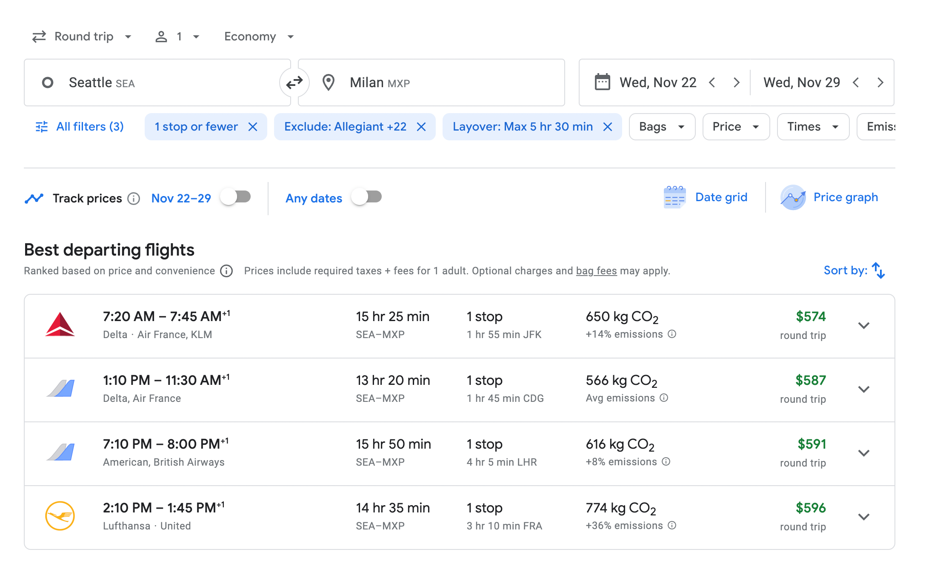Click the Sort by arrows icon
The height and width of the screenshot is (569, 943).
[878, 270]
